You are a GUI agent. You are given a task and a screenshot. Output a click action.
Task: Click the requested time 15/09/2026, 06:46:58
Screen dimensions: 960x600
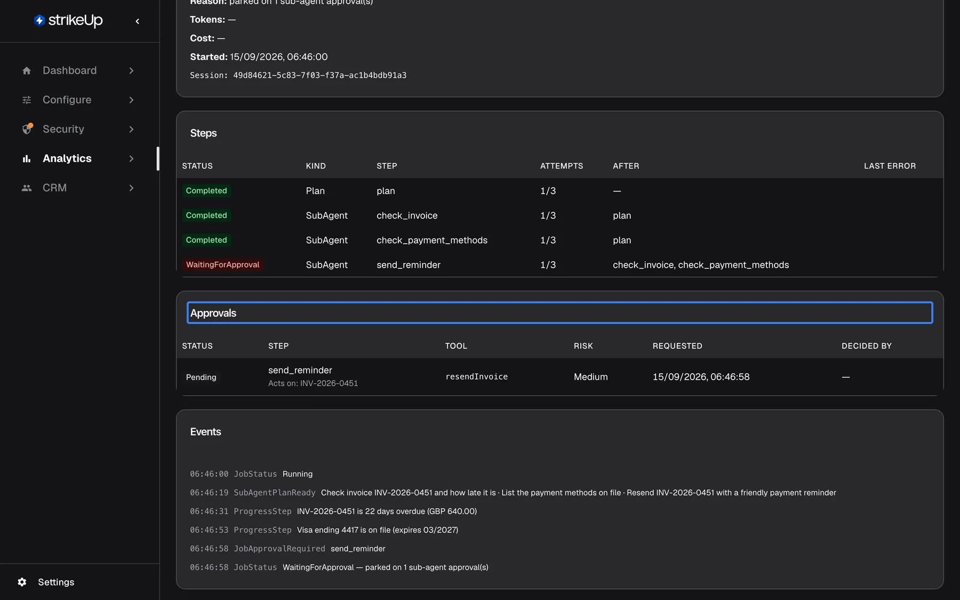pyautogui.click(x=701, y=377)
